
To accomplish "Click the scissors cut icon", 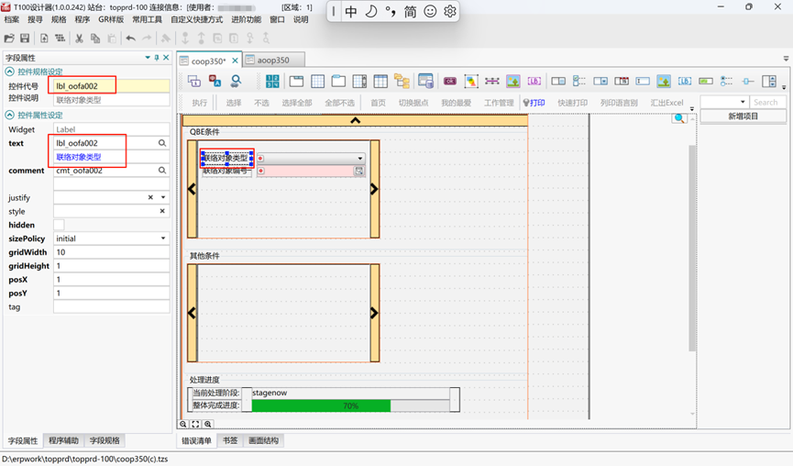I will [x=79, y=38].
